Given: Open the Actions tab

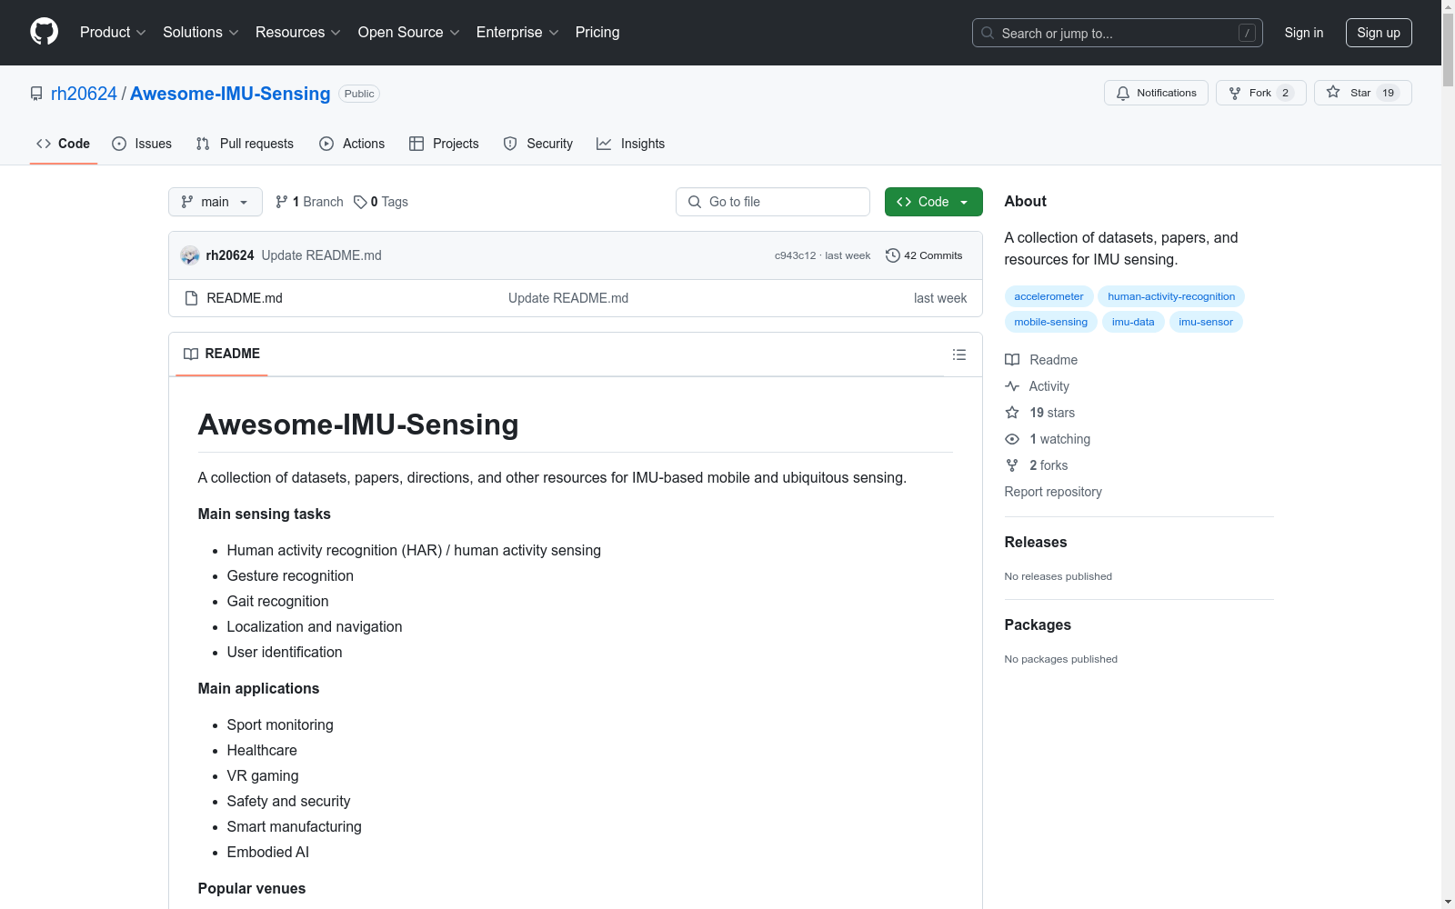Looking at the screenshot, I should [352, 144].
